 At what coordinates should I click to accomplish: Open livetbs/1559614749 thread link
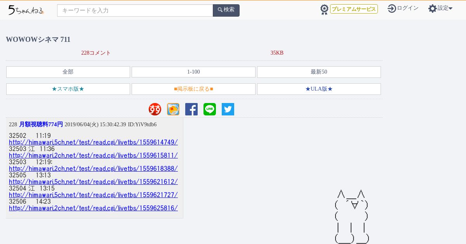(x=93, y=142)
